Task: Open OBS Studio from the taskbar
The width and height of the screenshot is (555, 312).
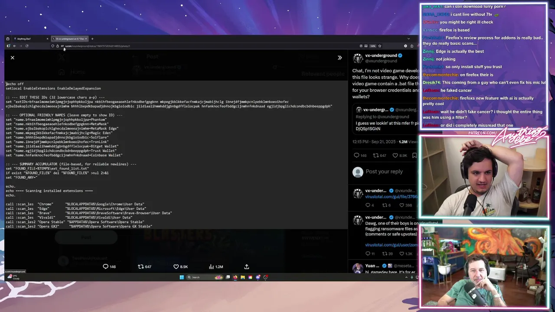Action: 265,277
